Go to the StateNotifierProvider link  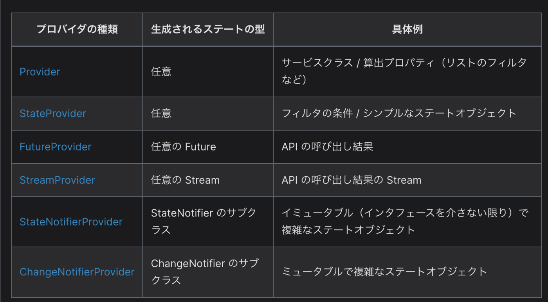point(71,222)
